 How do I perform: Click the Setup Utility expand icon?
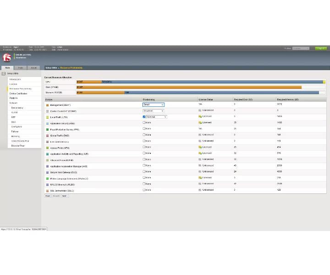[3, 73]
